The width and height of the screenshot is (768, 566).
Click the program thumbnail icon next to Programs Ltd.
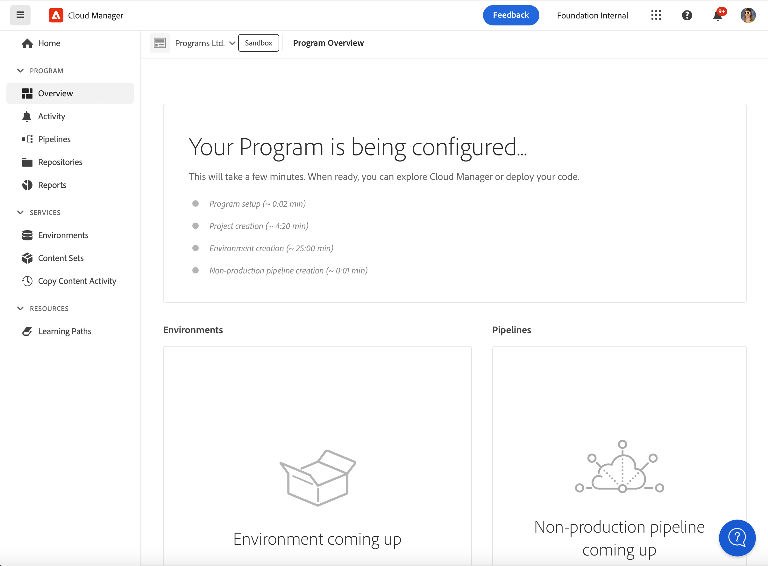[160, 43]
